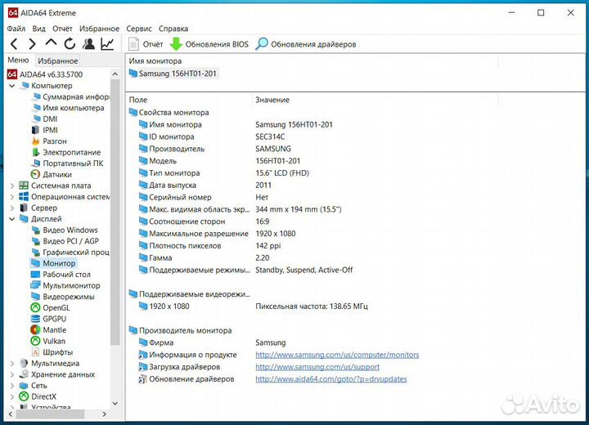
Task: Select the DMI tree item
Action: click(45, 119)
